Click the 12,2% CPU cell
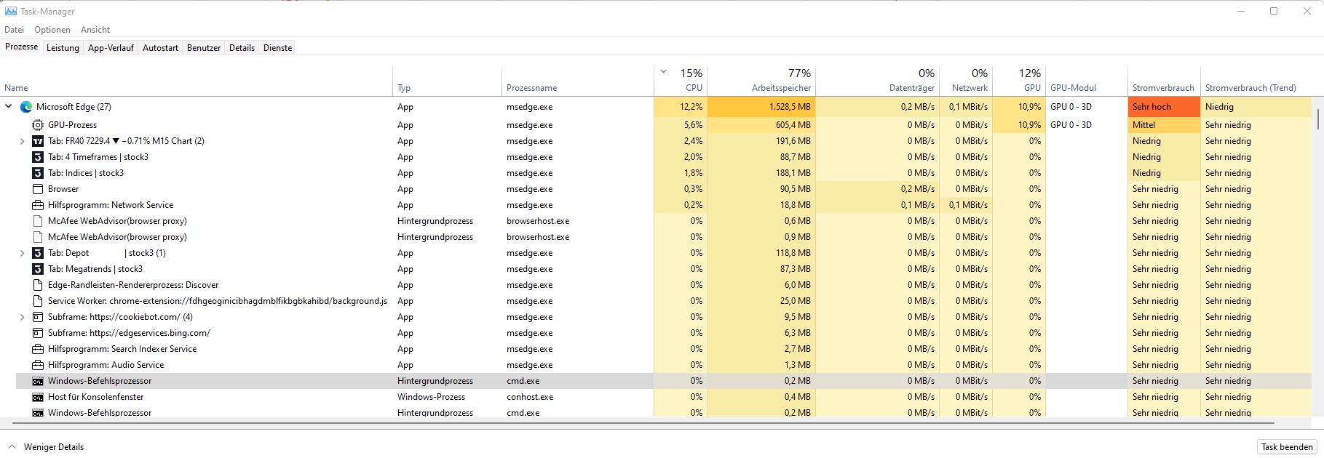 tap(681, 107)
